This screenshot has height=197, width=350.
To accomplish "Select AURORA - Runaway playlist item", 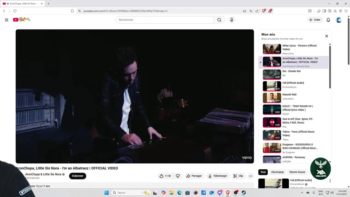I will coord(294,159).
